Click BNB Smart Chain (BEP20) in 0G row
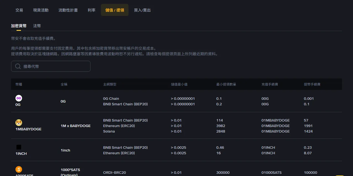 [125, 104]
